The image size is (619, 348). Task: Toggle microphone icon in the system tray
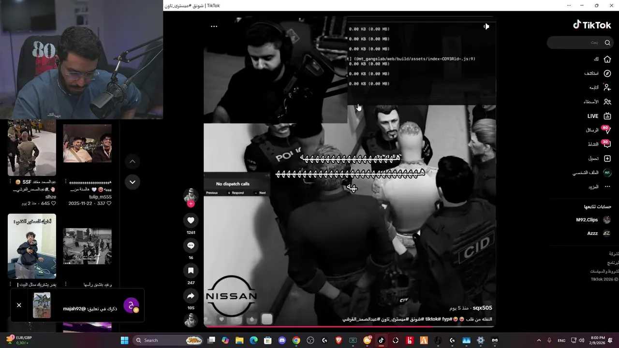[549, 340]
